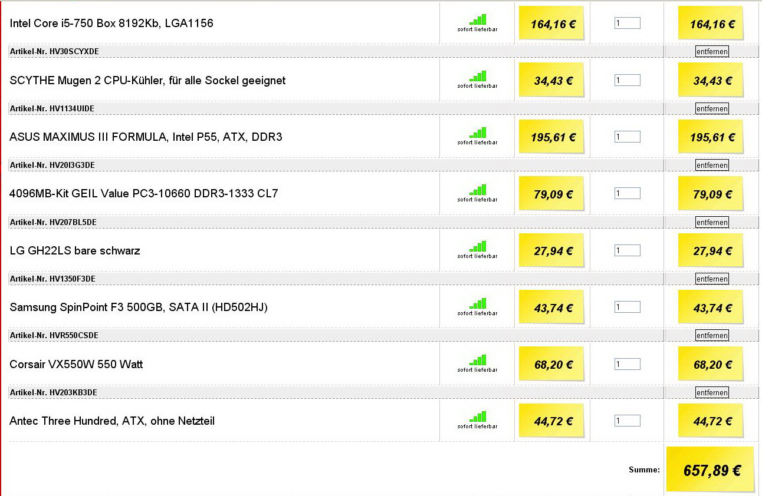762x496 pixels.
Task: Click entfernen in the HV1350F3DE row
Action: 712,279
